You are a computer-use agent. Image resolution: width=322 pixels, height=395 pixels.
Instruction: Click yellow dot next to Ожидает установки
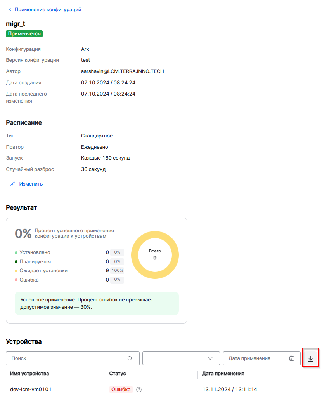[x=16, y=271]
